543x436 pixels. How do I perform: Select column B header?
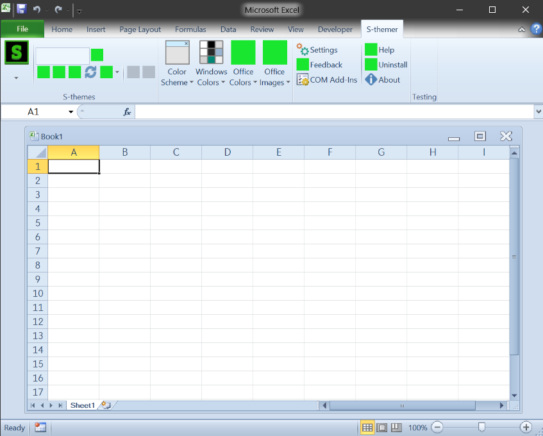[x=124, y=153]
